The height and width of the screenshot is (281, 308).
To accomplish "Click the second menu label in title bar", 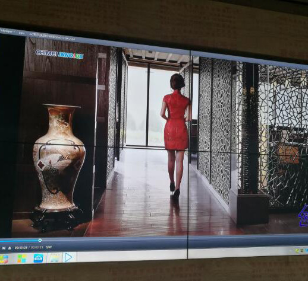I will pyautogui.click(x=21, y=33).
